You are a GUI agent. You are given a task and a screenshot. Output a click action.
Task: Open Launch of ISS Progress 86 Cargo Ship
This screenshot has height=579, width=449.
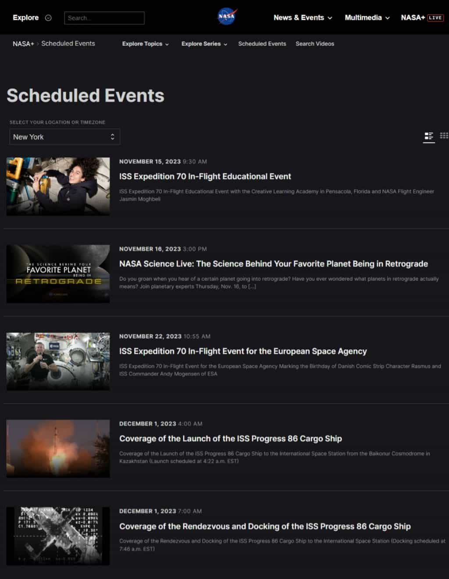[x=231, y=439]
